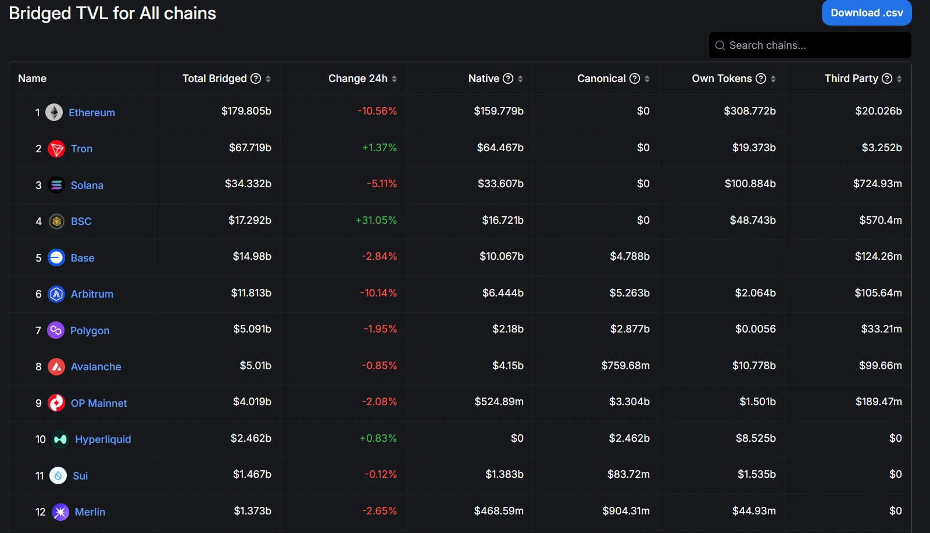Show the Native column help icon

[508, 78]
